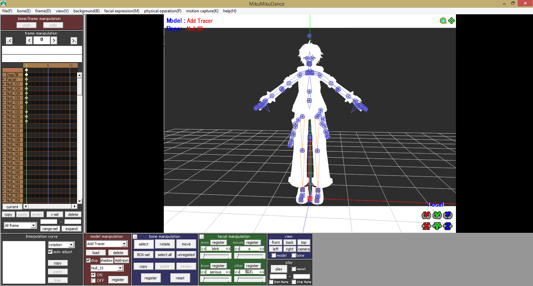The height and width of the screenshot is (286, 533).
Task: Select the OFF radio button
Action: (x=93, y=280)
